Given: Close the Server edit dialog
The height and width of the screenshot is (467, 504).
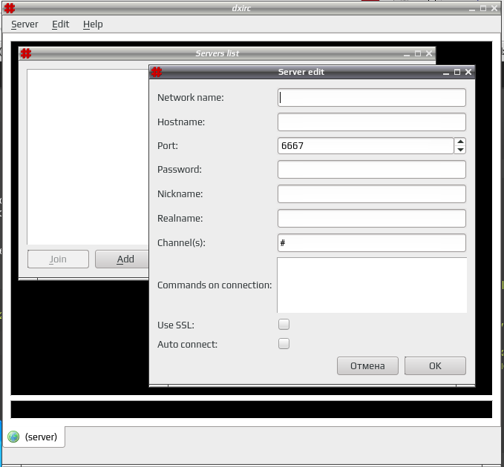Looking at the screenshot, I should pyautogui.click(x=468, y=72).
